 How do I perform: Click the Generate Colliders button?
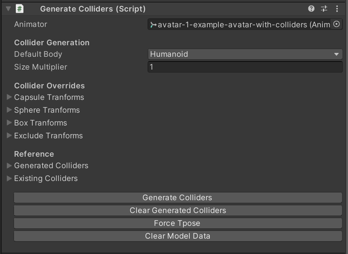click(178, 198)
